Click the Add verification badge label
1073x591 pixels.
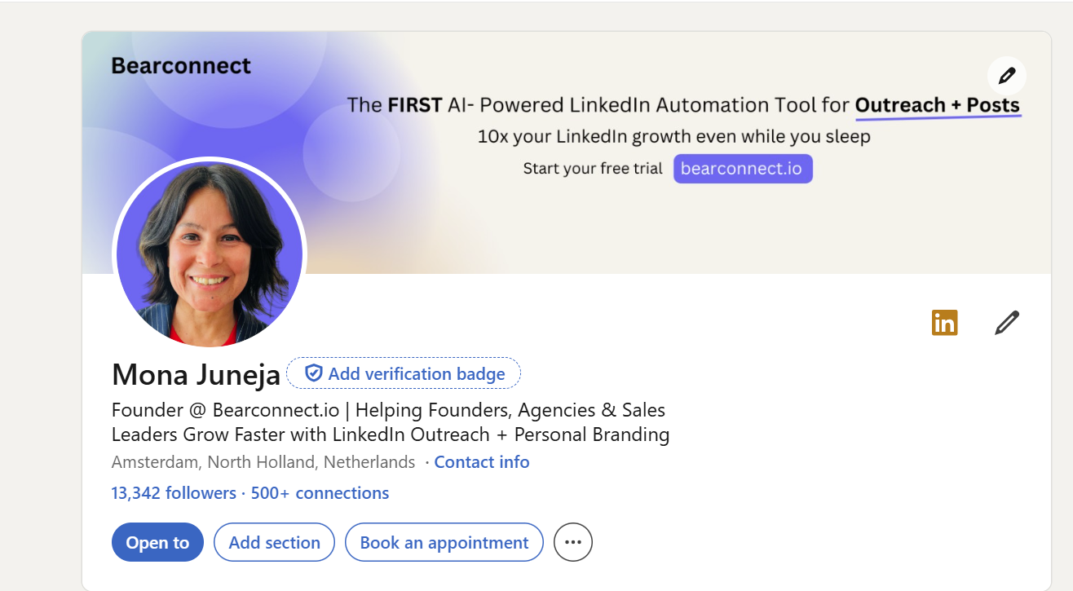click(416, 374)
